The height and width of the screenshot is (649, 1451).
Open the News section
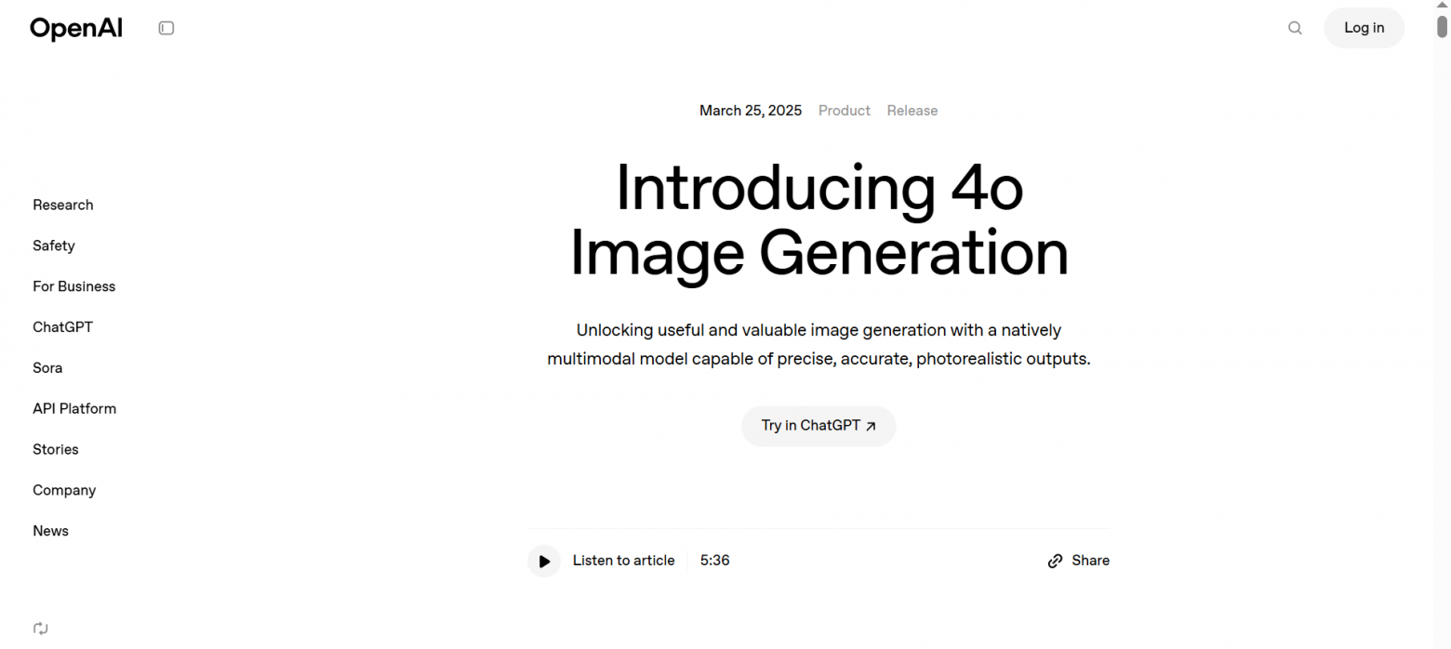(x=51, y=531)
